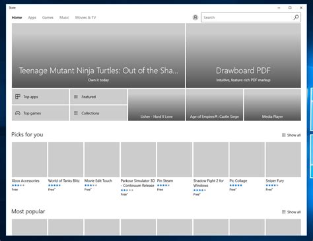Click the Sniper Fury title text
313x241 pixels.
pyautogui.click(x=275, y=180)
